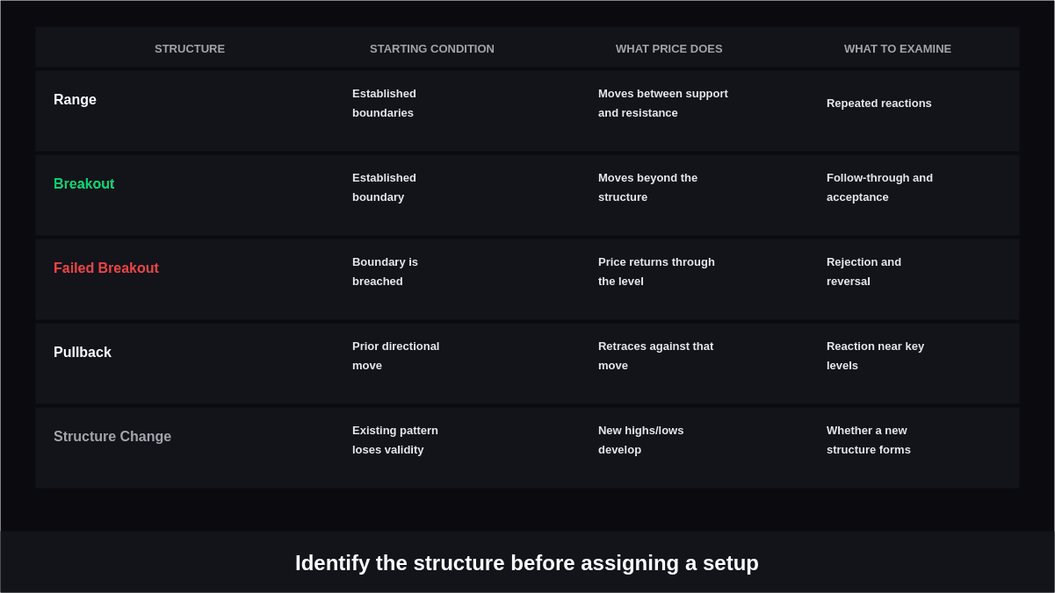The width and height of the screenshot is (1055, 593).
Task: Click 'Price returns through the level' text
Action: (657, 272)
